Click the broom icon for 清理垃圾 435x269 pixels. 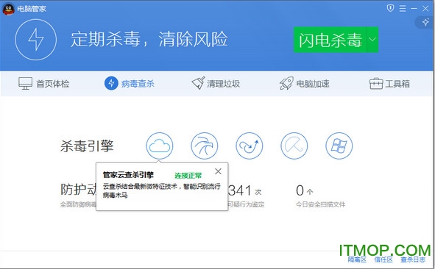tap(198, 83)
